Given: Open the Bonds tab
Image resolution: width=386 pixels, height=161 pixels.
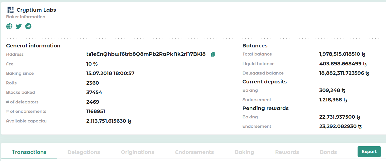Looking at the screenshot, I should [x=328, y=152].
